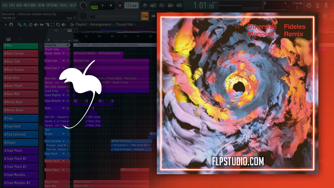
Task: Click the main volume knob
Action: 83,5
